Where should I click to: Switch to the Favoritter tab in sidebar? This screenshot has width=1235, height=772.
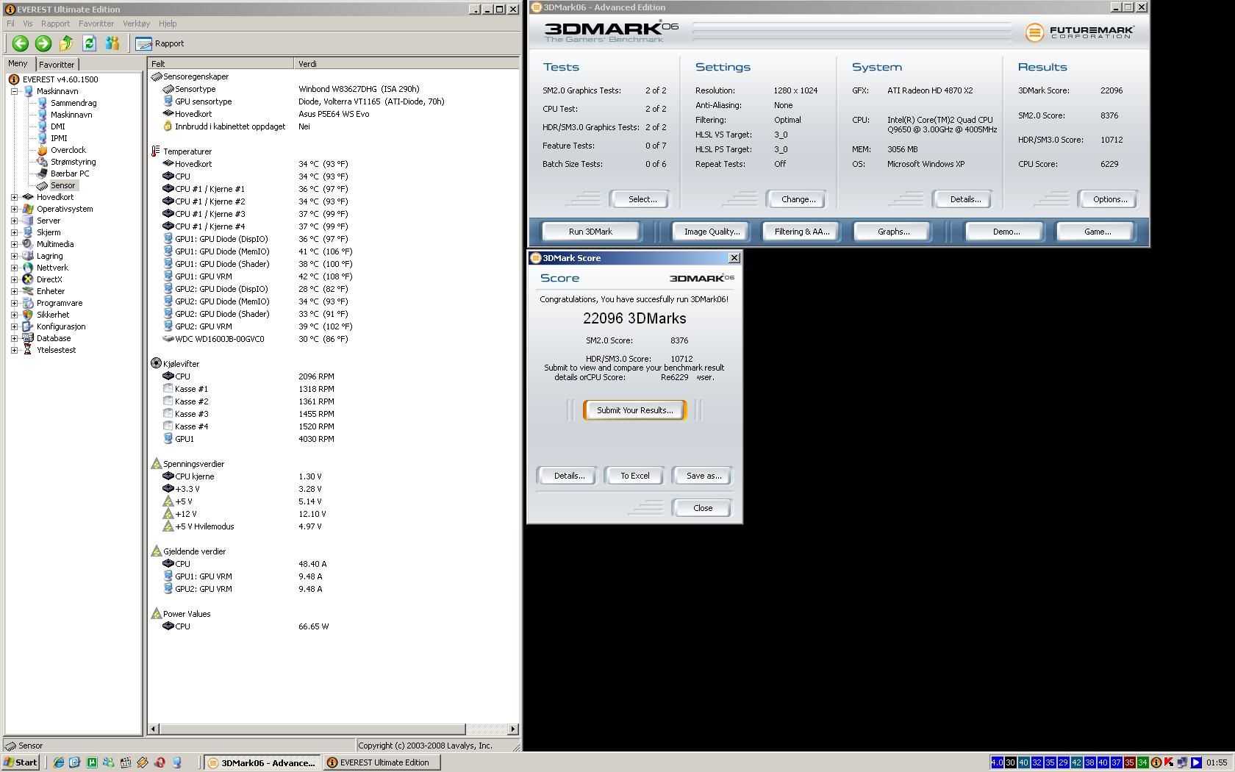coord(57,65)
